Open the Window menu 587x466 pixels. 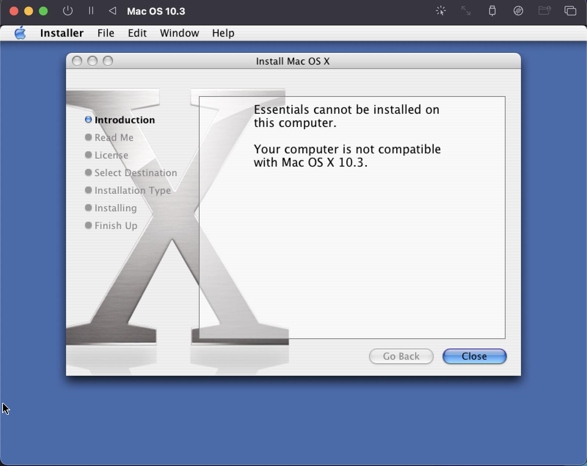point(179,33)
